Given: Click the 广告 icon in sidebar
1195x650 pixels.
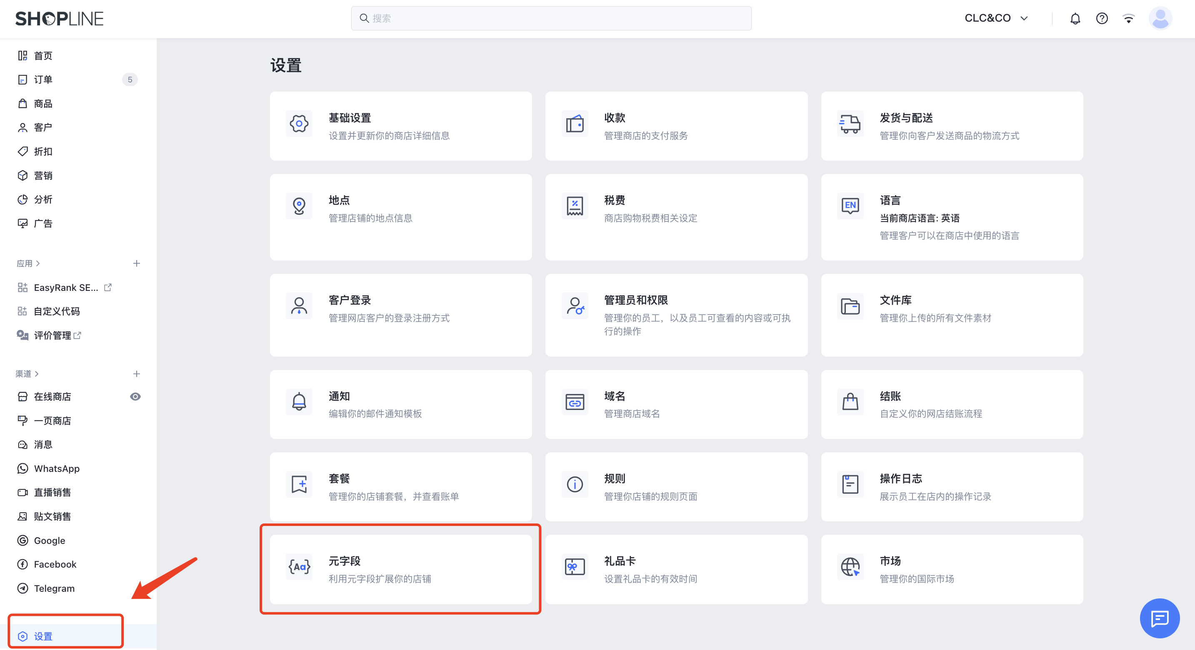Looking at the screenshot, I should coord(22,223).
